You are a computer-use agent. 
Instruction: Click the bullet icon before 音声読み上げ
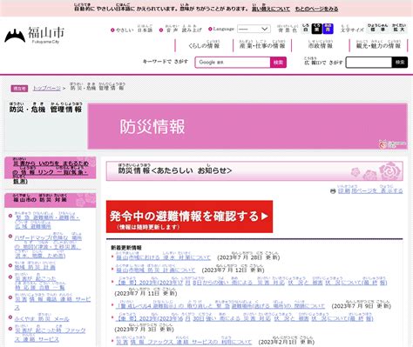pos(161,30)
